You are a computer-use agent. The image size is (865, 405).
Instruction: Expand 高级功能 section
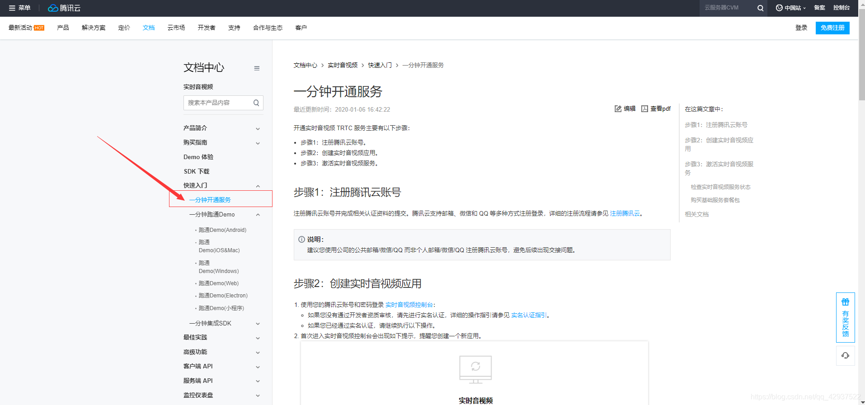258,352
